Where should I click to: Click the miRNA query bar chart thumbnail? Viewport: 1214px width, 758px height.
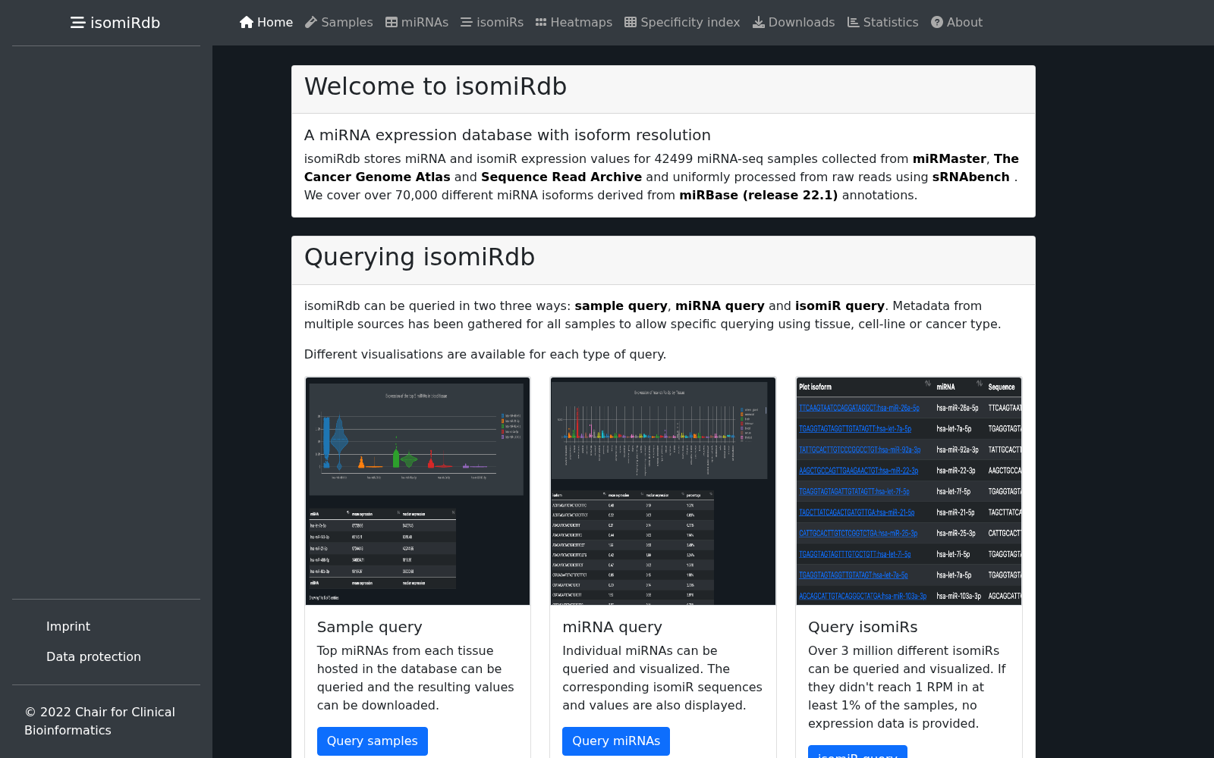pos(663,491)
